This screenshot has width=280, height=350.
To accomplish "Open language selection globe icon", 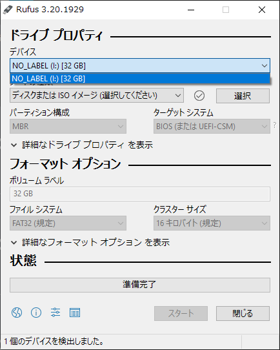I will coord(17,313).
